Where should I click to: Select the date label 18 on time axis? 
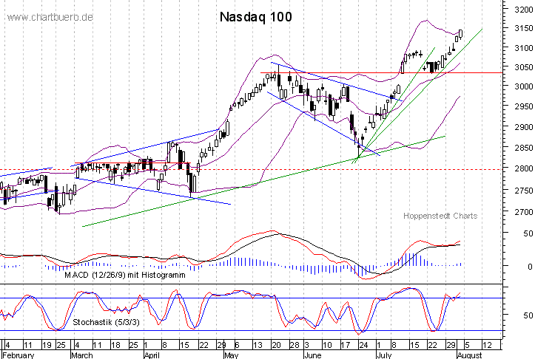coord(115,345)
